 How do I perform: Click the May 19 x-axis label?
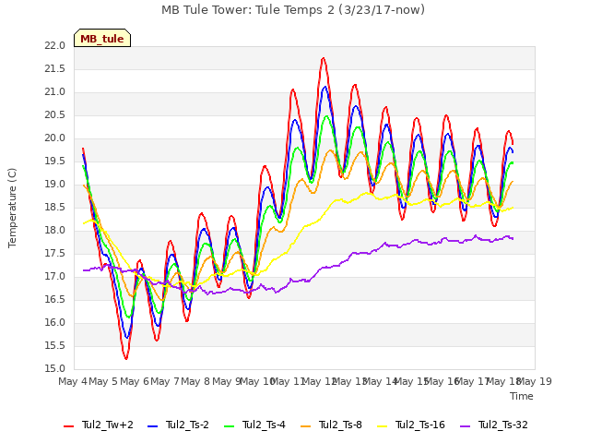coord(535,381)
